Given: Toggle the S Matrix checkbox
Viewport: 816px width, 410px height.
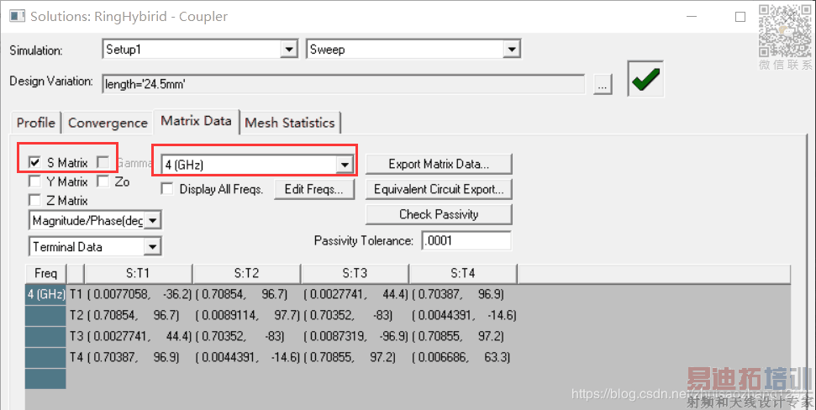Looking at the screenshot, I should pyautogui.click(x=34, y=162).
